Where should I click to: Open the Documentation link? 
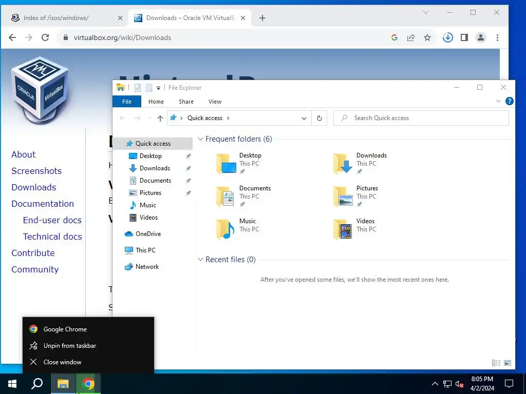(x=43, y=204)
